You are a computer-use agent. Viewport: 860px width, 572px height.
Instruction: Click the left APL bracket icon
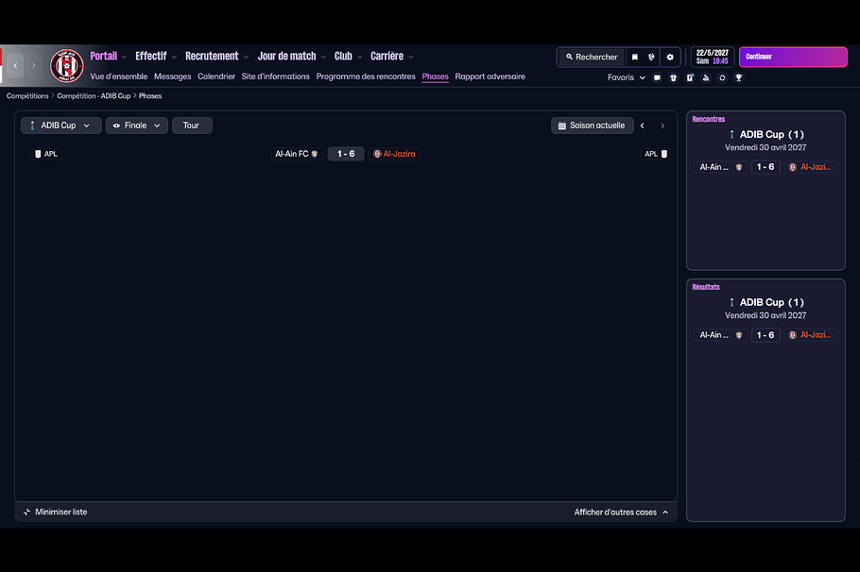pyautogui.click(x=38, y=154)
